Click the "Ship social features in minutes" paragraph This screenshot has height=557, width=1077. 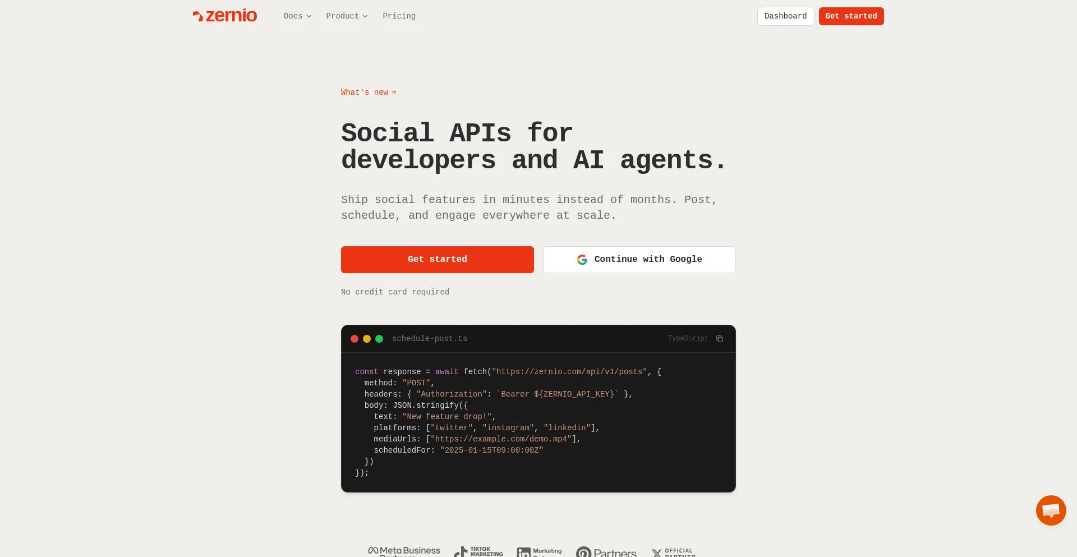tap(529, 208)
